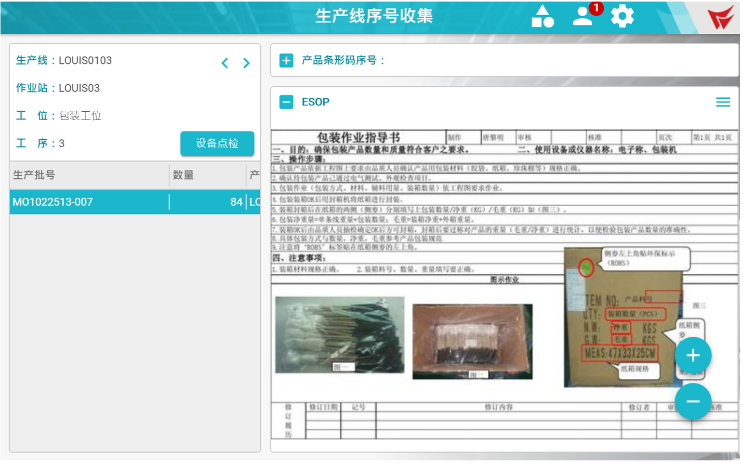Click the open carton box photo
The width and height of the screenshot is (743, 464).
click(472, 341)
